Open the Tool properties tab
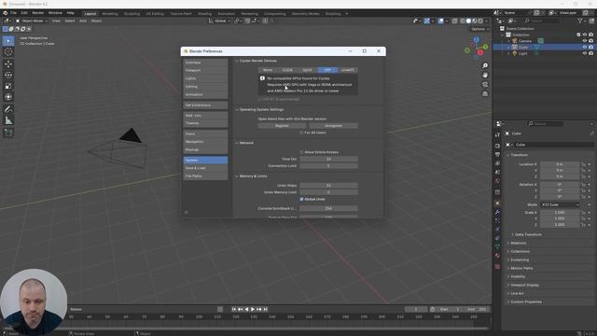Screen dimensions: 597x336 (x=497, y=134)
